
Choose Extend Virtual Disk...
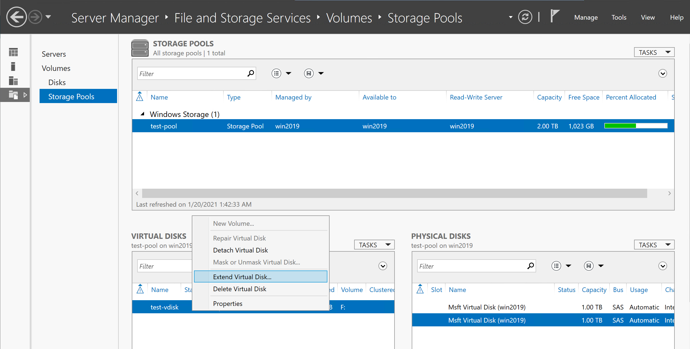[x=260, y=277]
